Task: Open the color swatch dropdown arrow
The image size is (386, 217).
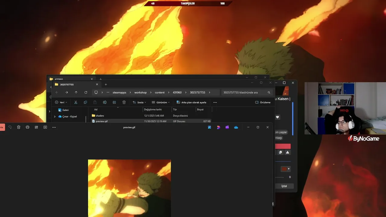Action: 289,169
